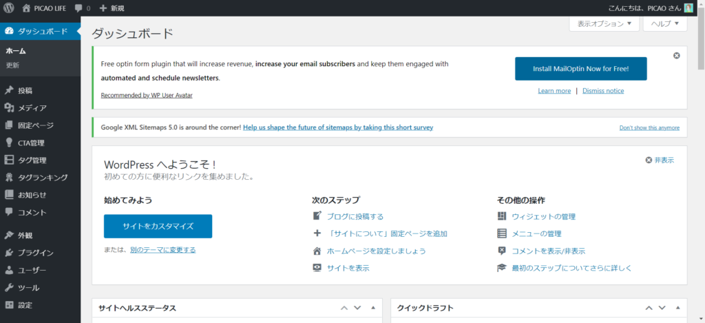Move クイックドラフト panel down arrow
Screen dimensions: 705x323
pyautogui.click(x=662, y=308)
